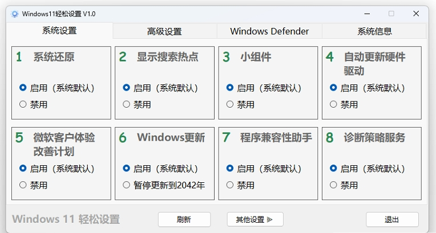The image size is (436, 233).
Task: Open the Windows Defender tab
Action: click(x=269, y=31)
